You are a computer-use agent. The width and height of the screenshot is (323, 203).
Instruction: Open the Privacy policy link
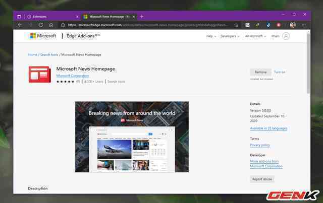(260, 145)
